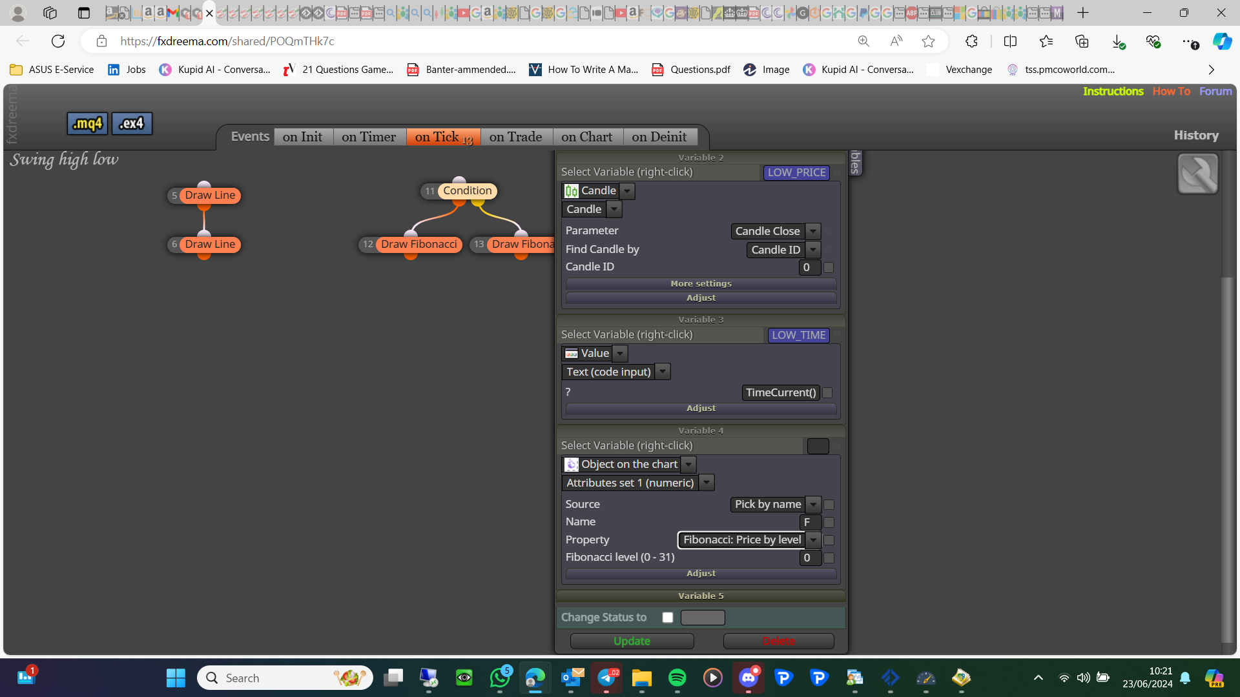Screen dimensions: 1240x697
Task: Open Spotify from the taskbar
Action: (x=677, y=678)
